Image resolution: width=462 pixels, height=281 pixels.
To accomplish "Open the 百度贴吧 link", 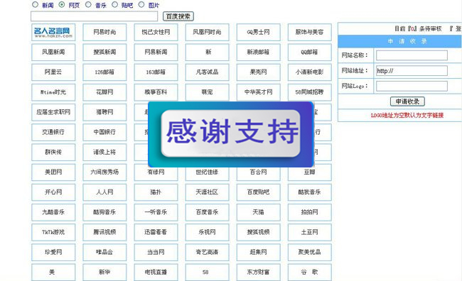I will click(259, 192).
